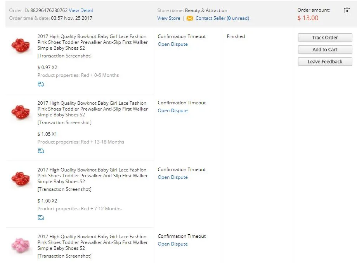Viewport: 357px width, 263px height.
Task: Open red shoe thumbnail for 0-6 Months item
Action: pyautogui.click(x=21, y=45)
